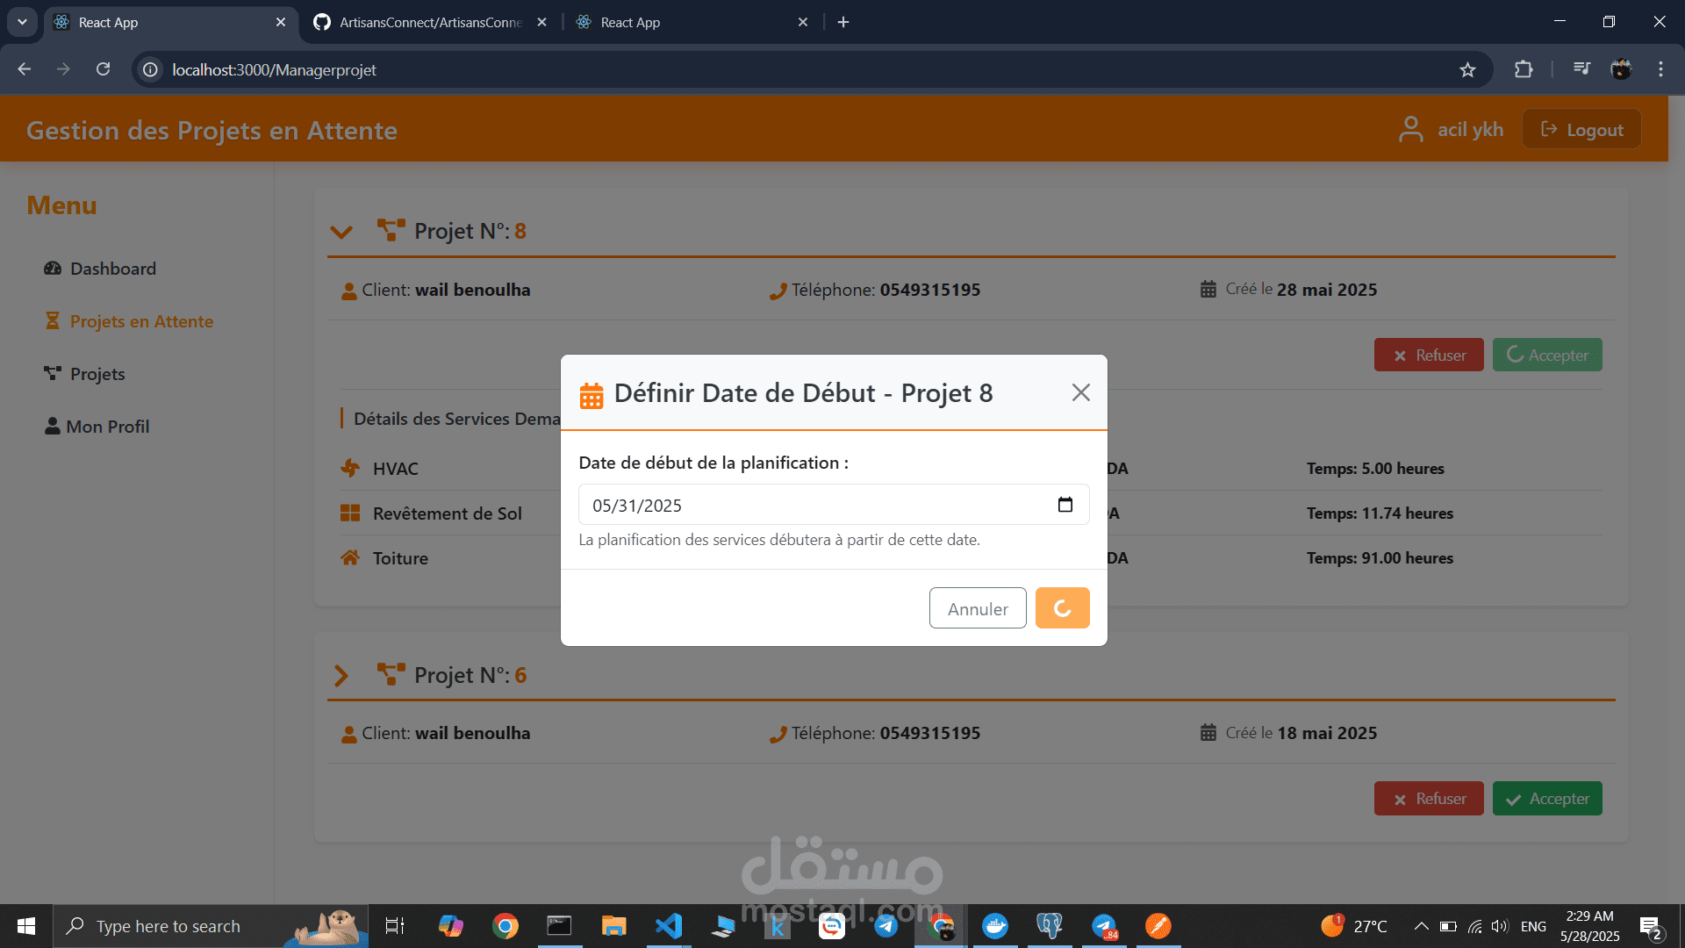Collapse Projet N° 8 chevron

(x=341, y=232)
